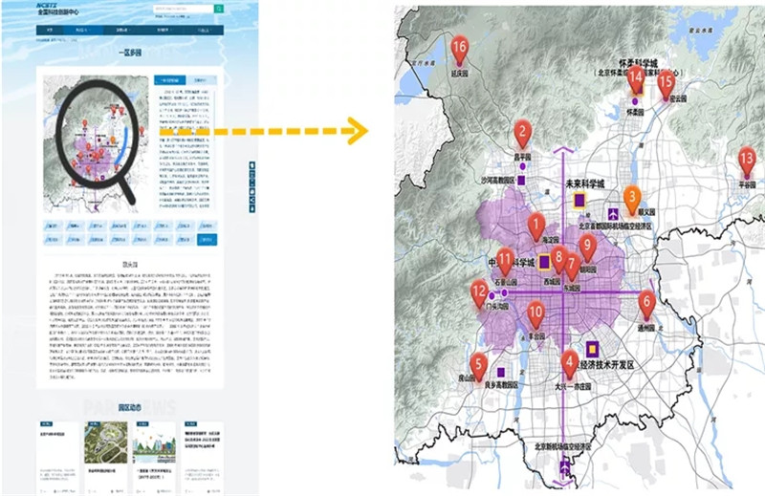Click pin 15 at 密云园

[x=667, y=84]
